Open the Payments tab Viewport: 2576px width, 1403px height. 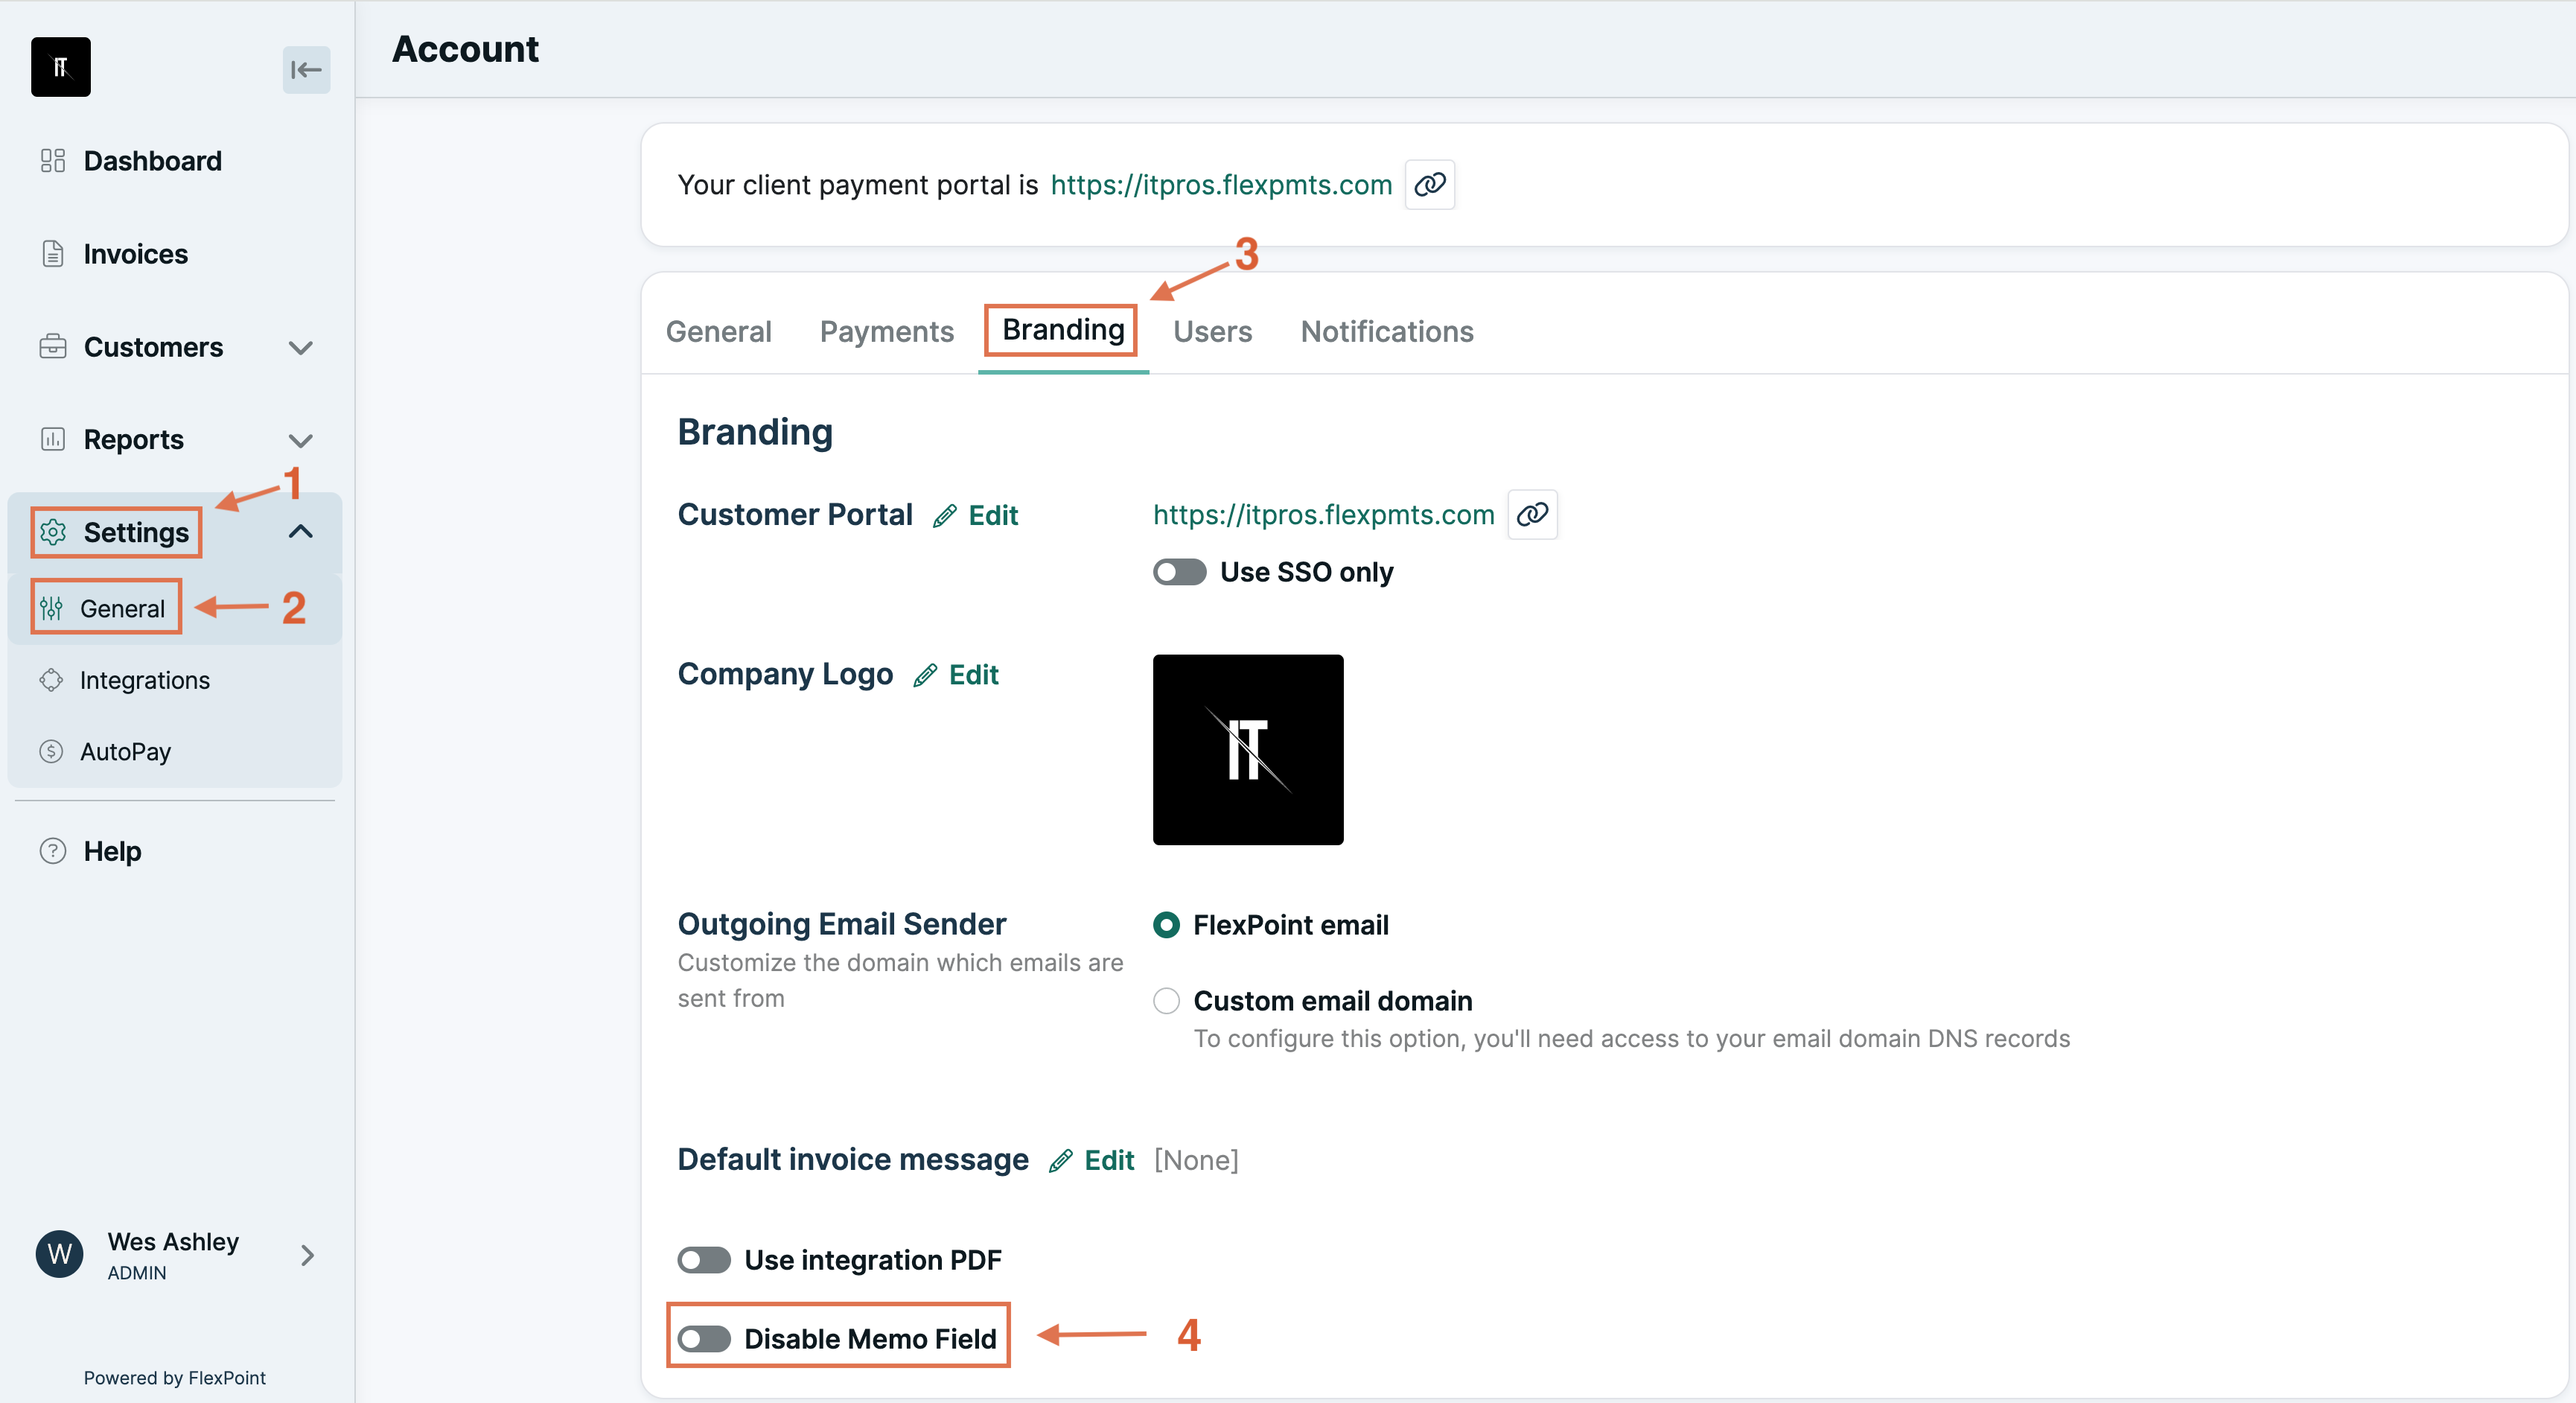pos(886,331)
